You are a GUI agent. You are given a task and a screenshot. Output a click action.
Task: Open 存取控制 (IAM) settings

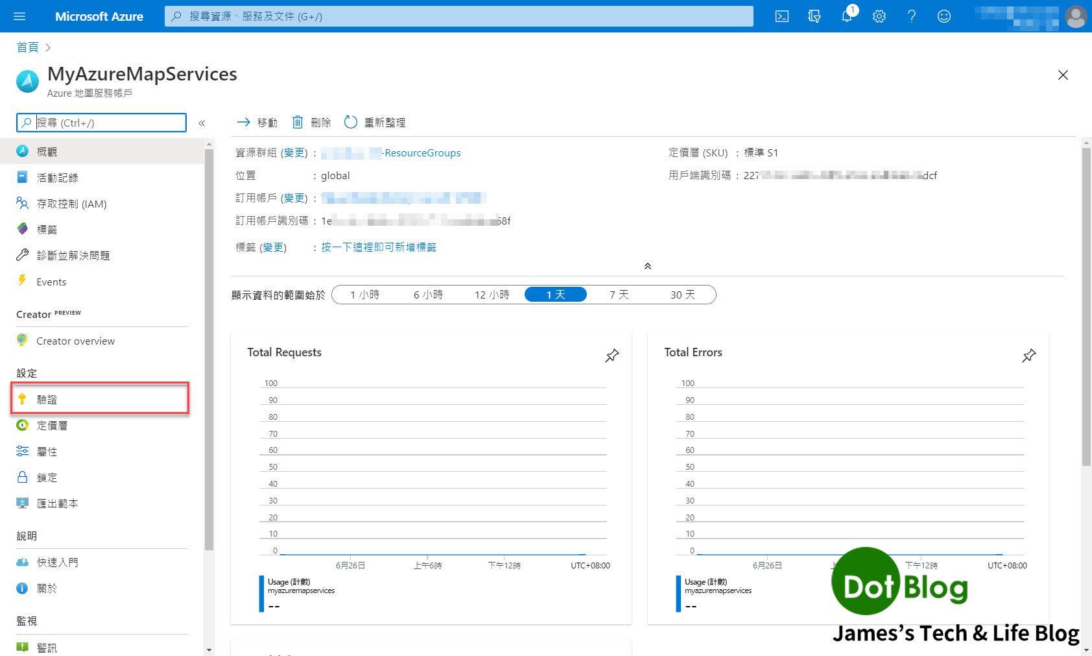click(x=71, y=203)
